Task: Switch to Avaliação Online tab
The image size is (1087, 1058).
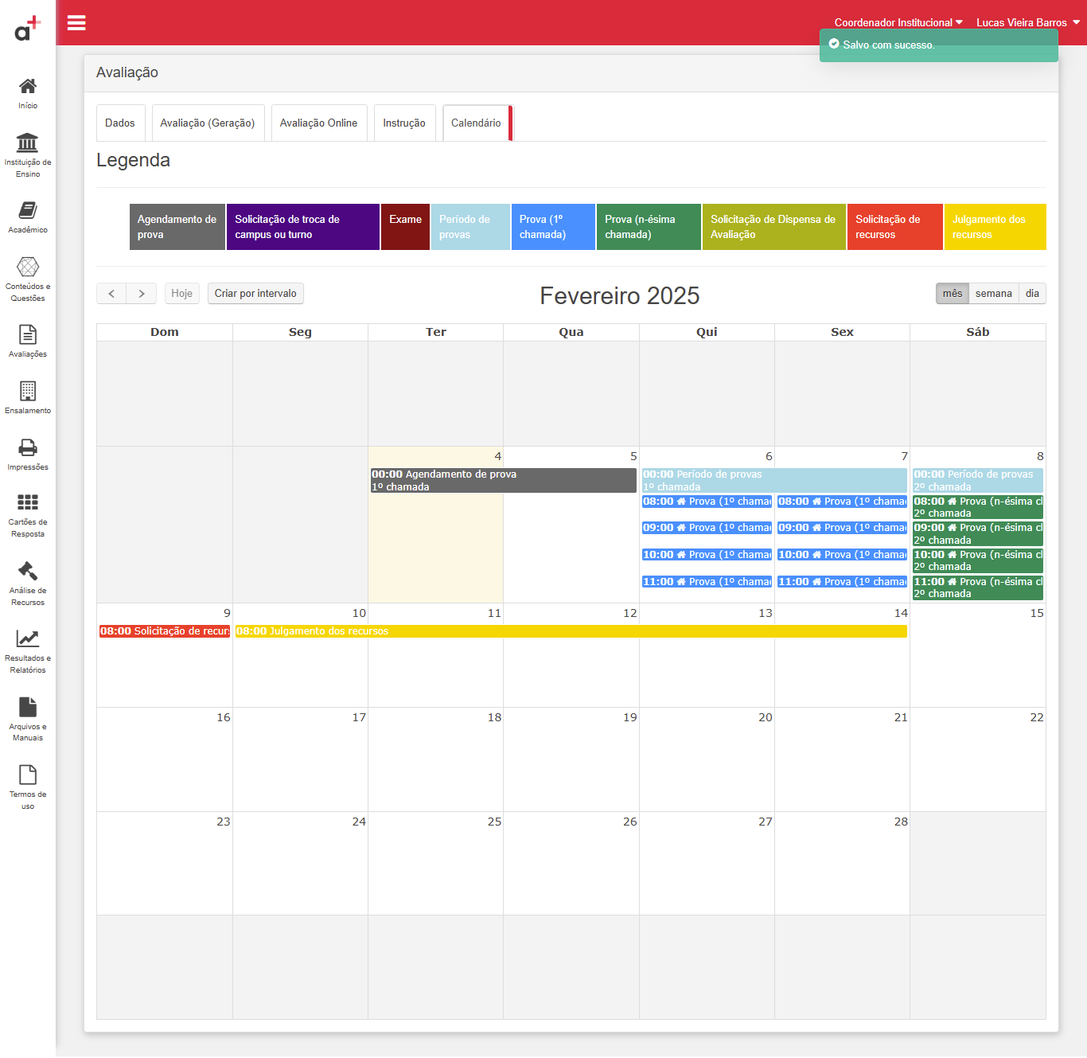Action: pos(318,123)
